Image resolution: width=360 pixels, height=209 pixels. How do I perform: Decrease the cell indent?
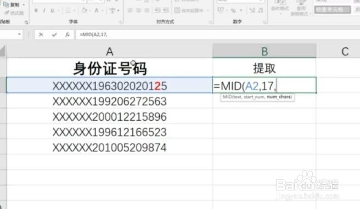(157, 10)
